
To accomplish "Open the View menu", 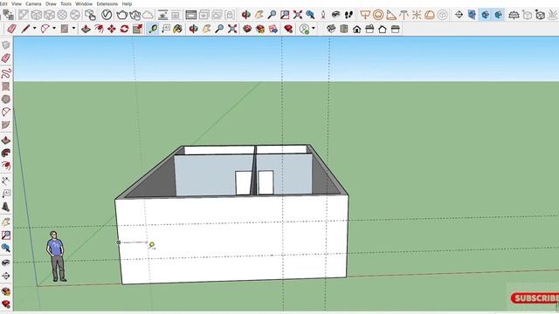I will (17, 3).
